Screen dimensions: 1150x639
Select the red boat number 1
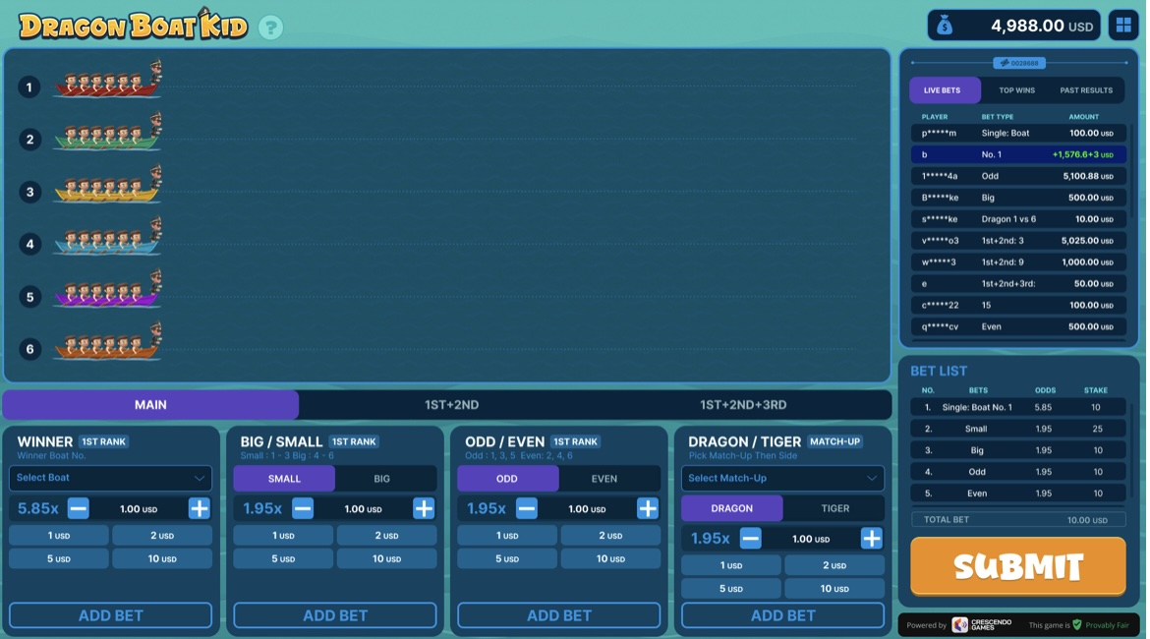(x=108, y=80)
